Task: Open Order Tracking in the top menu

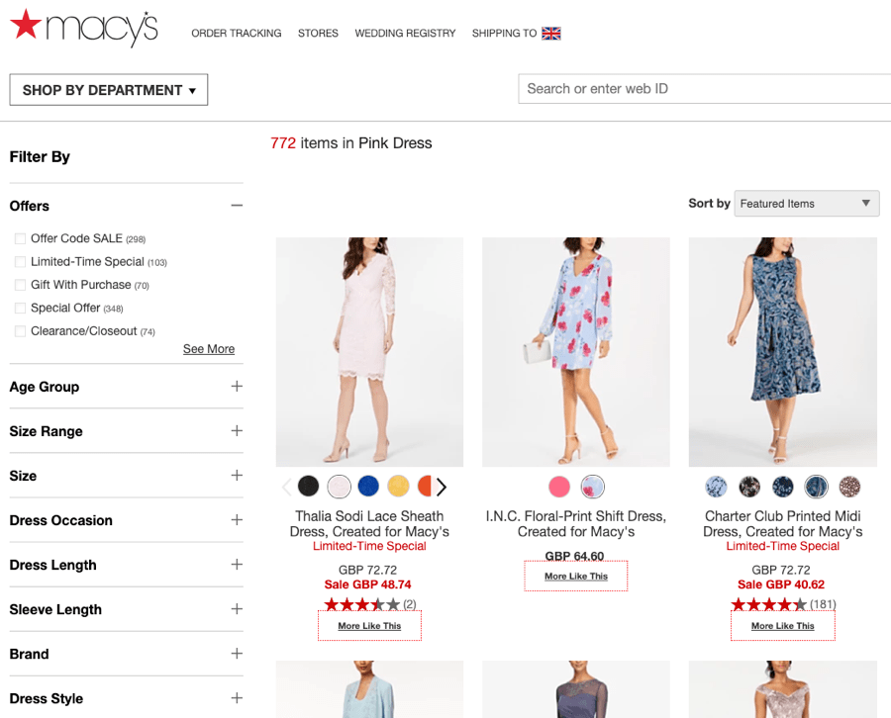Action: [237, 34]
